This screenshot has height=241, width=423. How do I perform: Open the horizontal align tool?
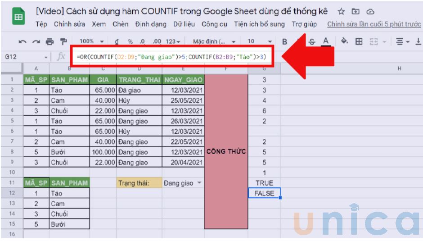pos(400,41)
